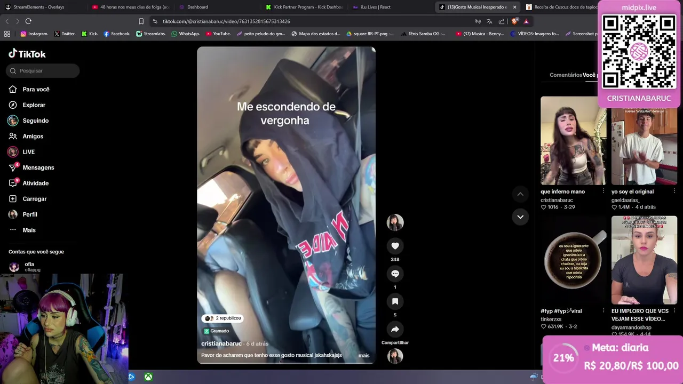Expand video caption with mais

point(364,355)
